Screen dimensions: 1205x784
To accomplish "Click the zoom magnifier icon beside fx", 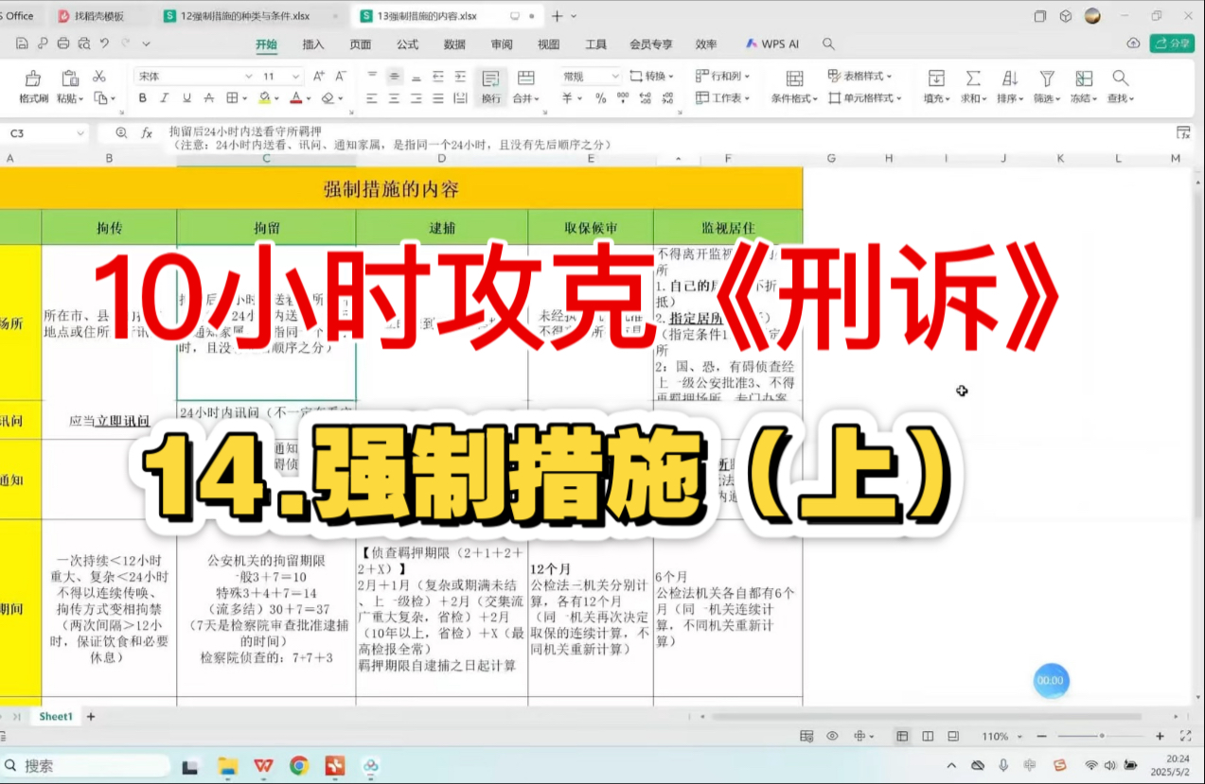I will 121,133.
